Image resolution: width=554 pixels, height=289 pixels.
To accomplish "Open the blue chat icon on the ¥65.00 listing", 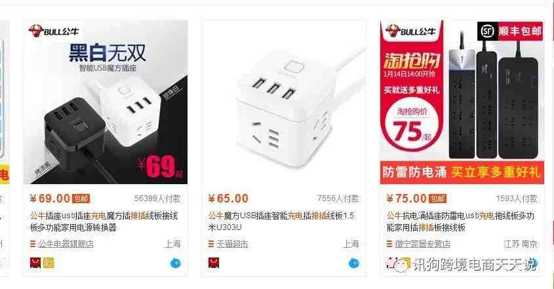I will click(354, 263).
